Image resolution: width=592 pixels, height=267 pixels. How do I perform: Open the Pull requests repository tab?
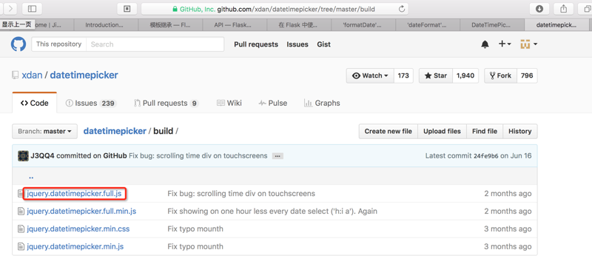pos(166,103)
